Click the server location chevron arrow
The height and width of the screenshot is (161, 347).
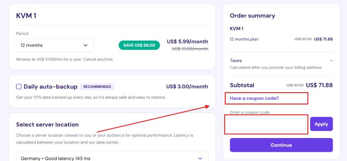[x=200, y=158]
